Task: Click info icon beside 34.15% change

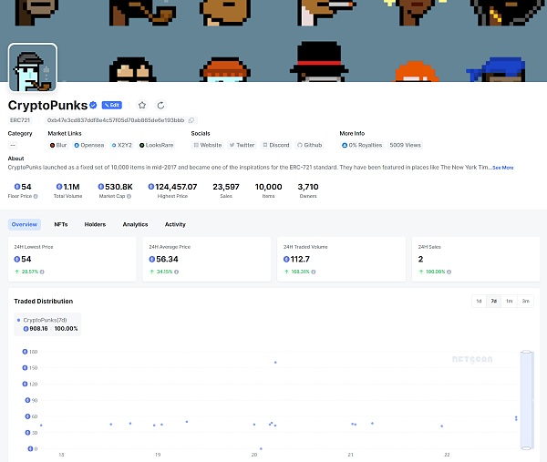Action: coord(177,272)
